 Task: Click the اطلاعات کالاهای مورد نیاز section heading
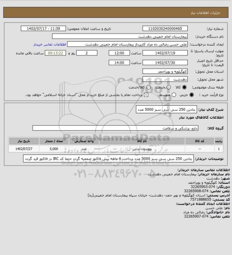(201, 117)
